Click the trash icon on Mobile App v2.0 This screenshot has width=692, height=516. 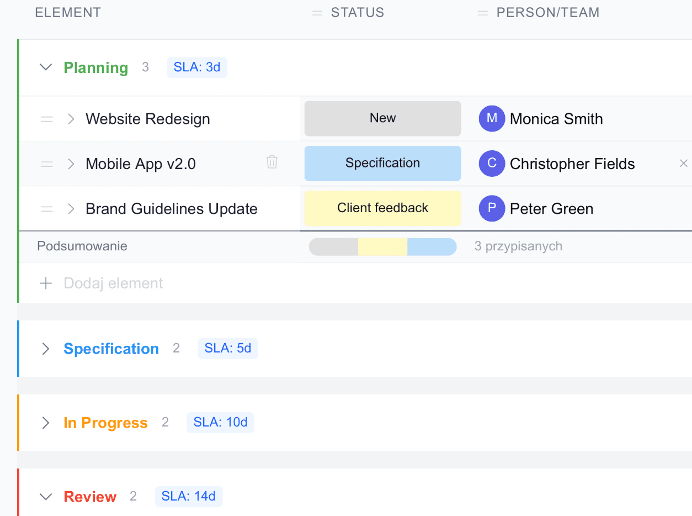(x=272, y=162)
